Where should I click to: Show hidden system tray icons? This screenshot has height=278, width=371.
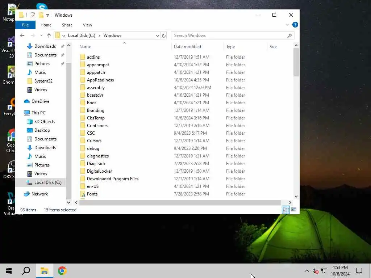pos(307,271)
